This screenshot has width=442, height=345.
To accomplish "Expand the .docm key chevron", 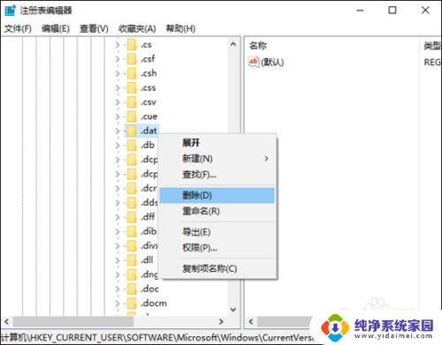I will [118, 304].
